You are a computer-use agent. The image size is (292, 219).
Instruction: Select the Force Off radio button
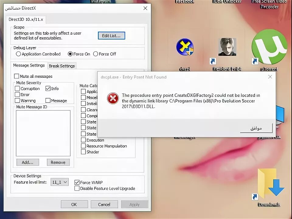(96, 54)
